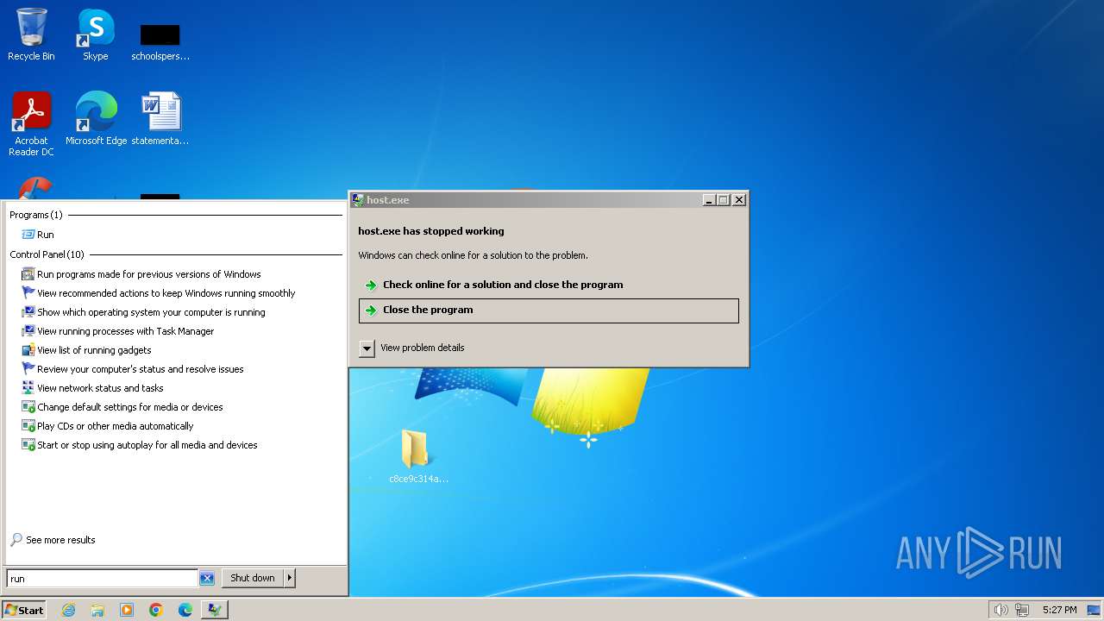Open Review your computer's status and resolve issues
This screenshot has width=1104, height=621.
tap(133, 369)
